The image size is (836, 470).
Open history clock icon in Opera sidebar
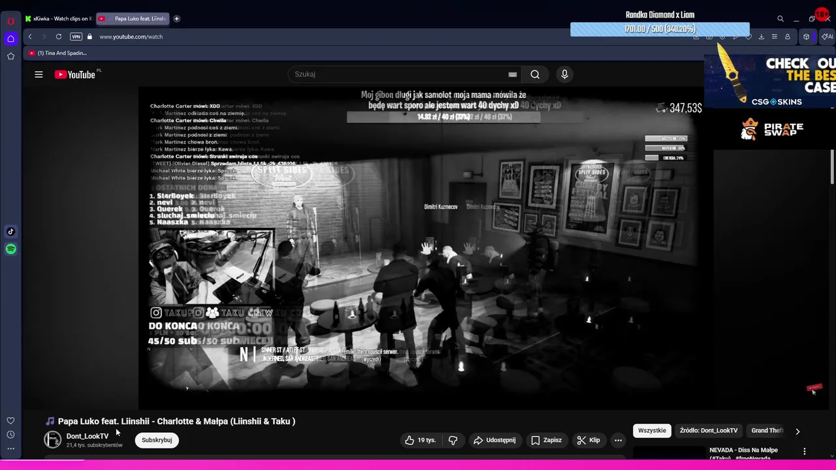tap(10, 435)
